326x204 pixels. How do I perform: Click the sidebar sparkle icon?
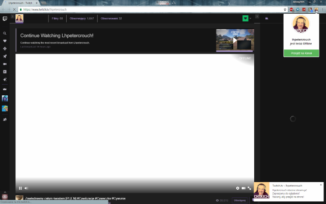point(5,80)
